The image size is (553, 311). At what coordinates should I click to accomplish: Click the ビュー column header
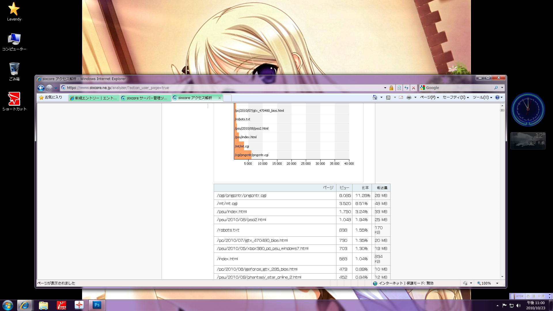click(x=344, y=188)
